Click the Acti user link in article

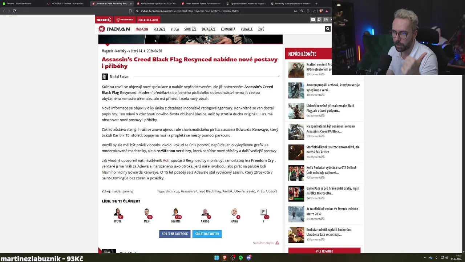(166, 160)
